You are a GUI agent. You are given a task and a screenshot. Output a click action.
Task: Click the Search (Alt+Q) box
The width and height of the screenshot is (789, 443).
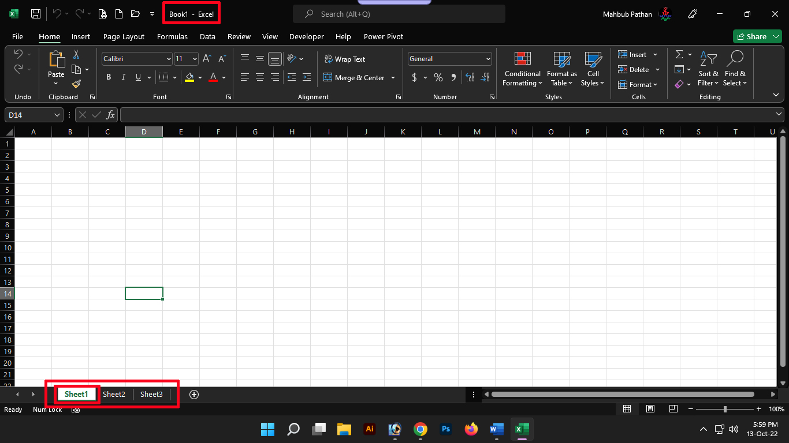pos(399,14)
